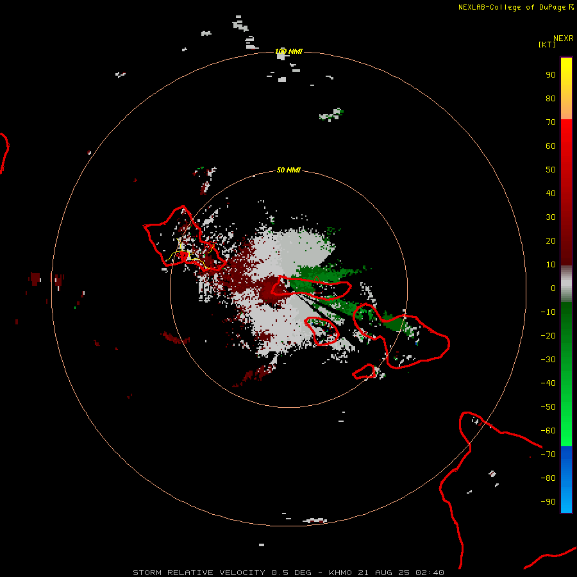Click the 50 value on velocity scale

pos(551,170)
